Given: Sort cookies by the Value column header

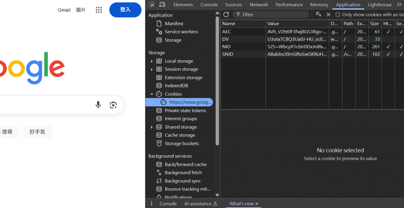Looking at the screenshot, I should (297, 23).
